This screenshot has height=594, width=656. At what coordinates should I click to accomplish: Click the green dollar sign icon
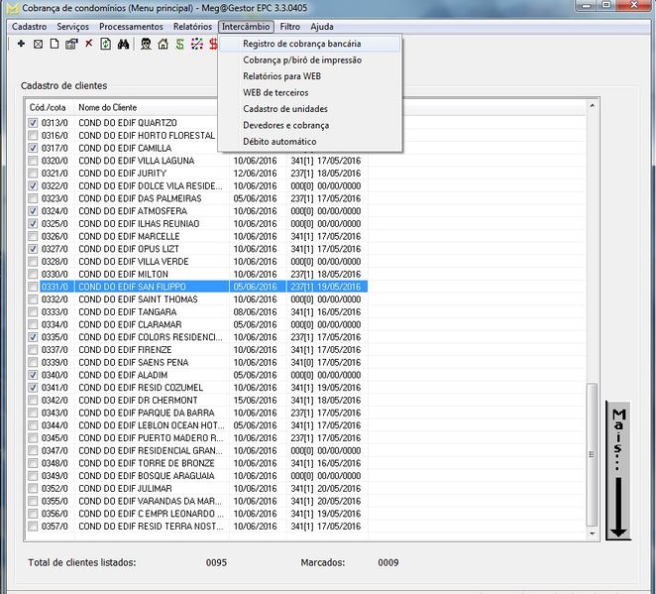click(179, 45)
